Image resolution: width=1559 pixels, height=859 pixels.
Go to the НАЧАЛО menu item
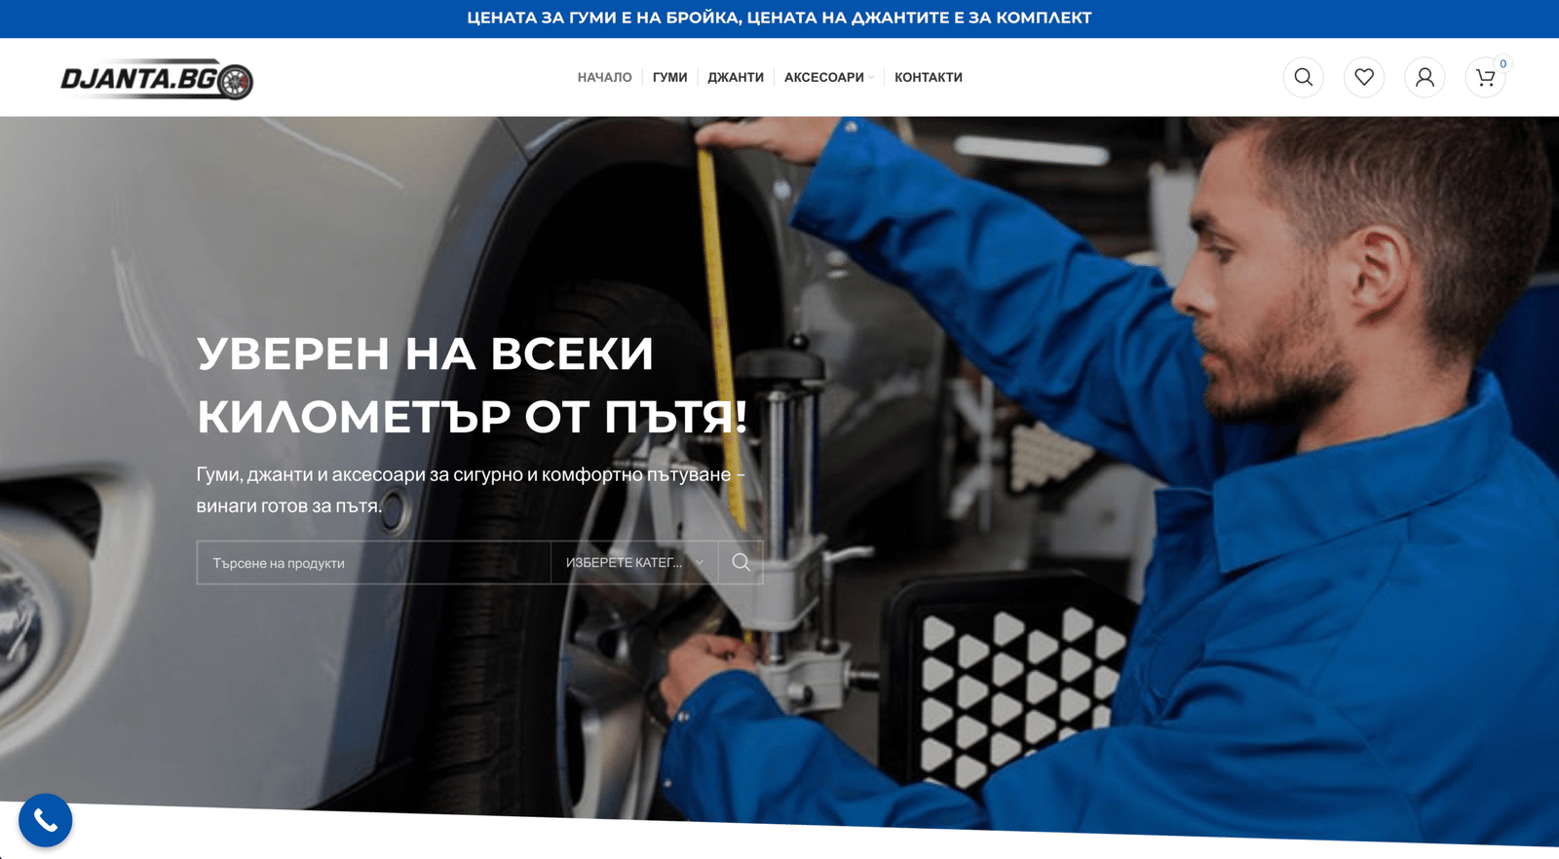604,77
